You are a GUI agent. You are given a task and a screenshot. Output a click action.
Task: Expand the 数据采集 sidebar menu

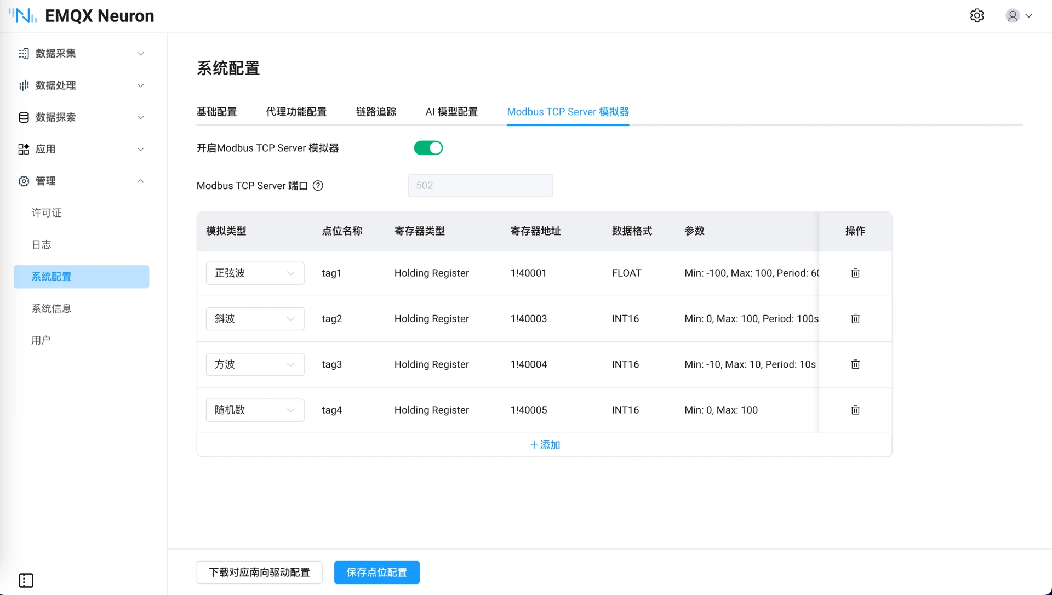81,53
